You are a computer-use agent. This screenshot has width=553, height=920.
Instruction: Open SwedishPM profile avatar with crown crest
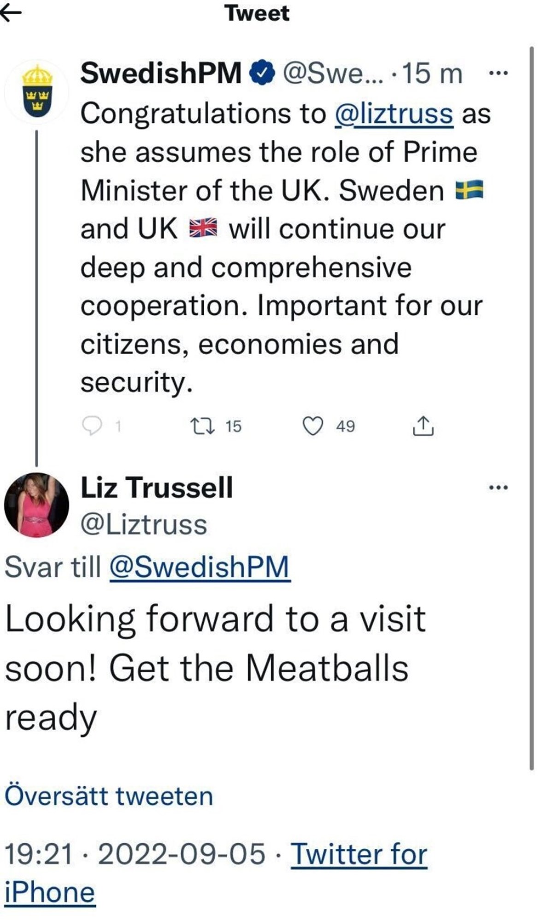pos(37,91)
